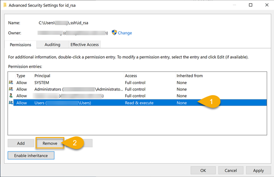Click the Add button

click(21, 143)
